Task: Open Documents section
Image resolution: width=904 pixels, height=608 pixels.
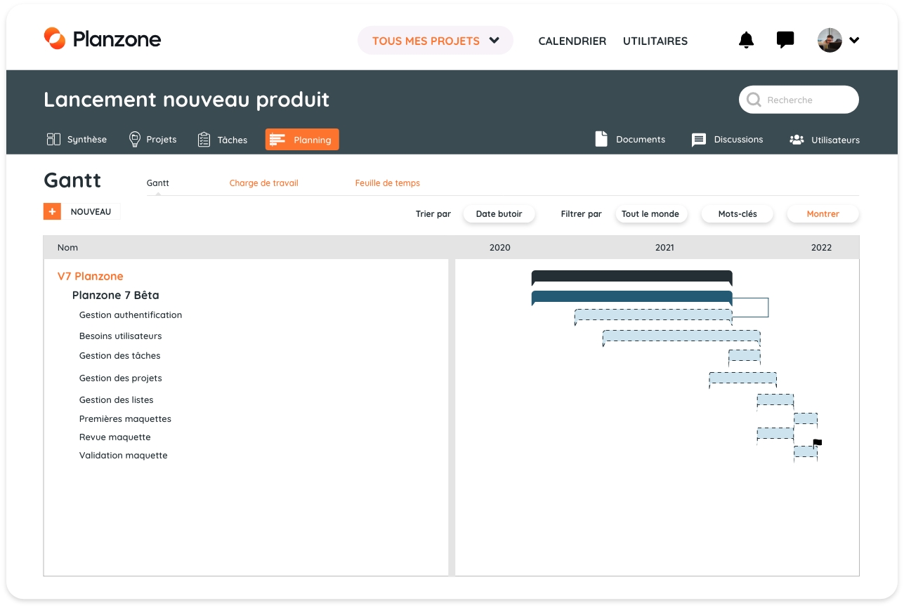Action: (630, 139)
